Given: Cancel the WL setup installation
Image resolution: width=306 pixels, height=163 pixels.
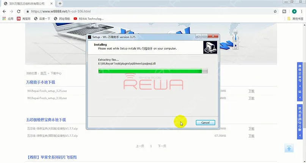Looking at the screenshot, I should (x=206, y=123).
